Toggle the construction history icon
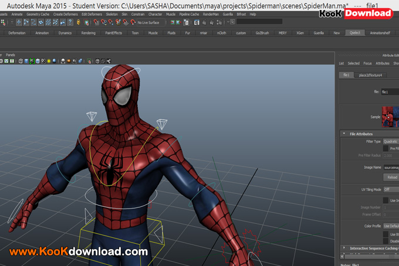The image size is (399, 266). point(186,23)
